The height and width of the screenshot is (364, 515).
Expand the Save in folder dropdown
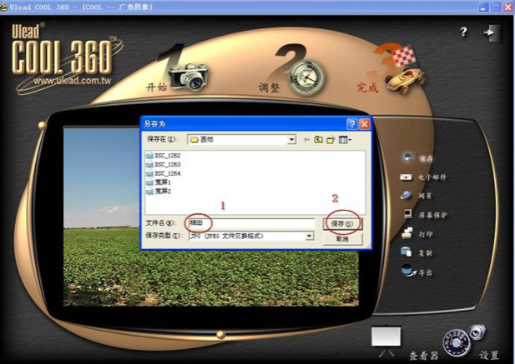tap(291, 140)
